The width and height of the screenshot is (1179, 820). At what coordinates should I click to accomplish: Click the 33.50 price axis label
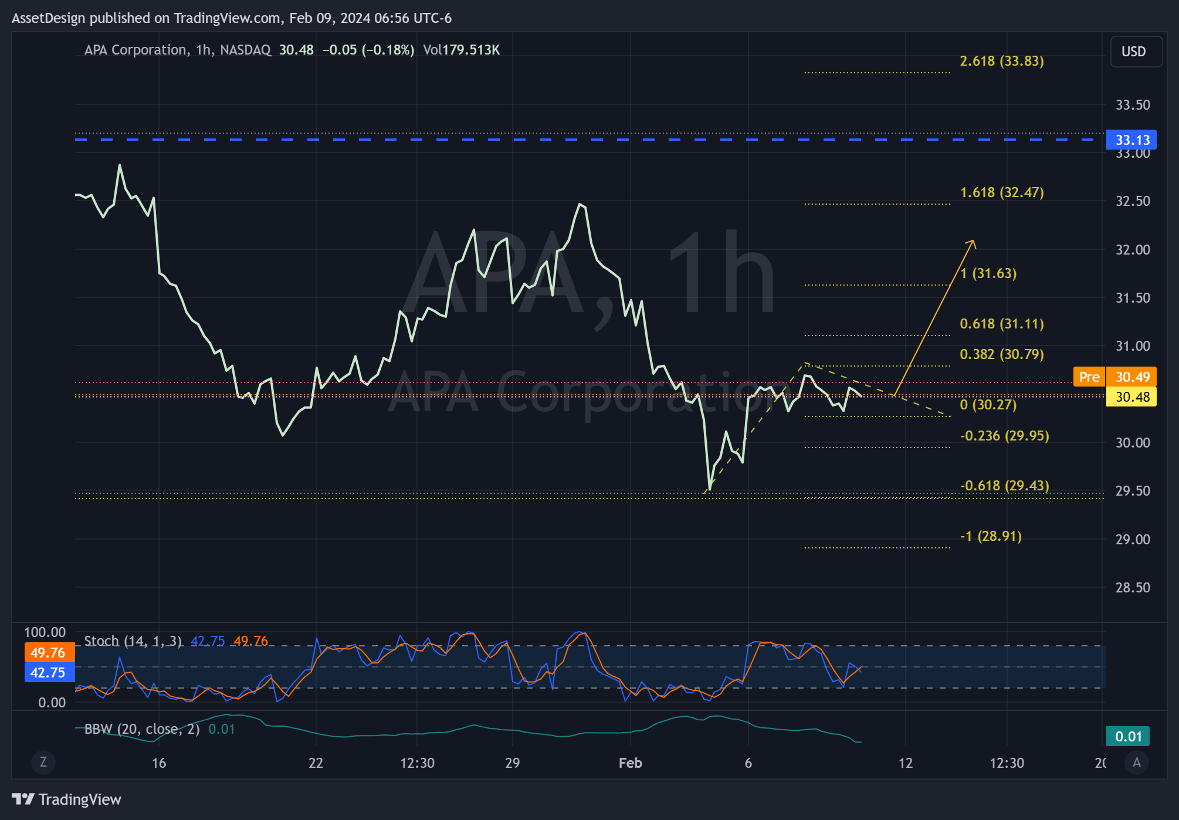click(x=1133, y=105)
